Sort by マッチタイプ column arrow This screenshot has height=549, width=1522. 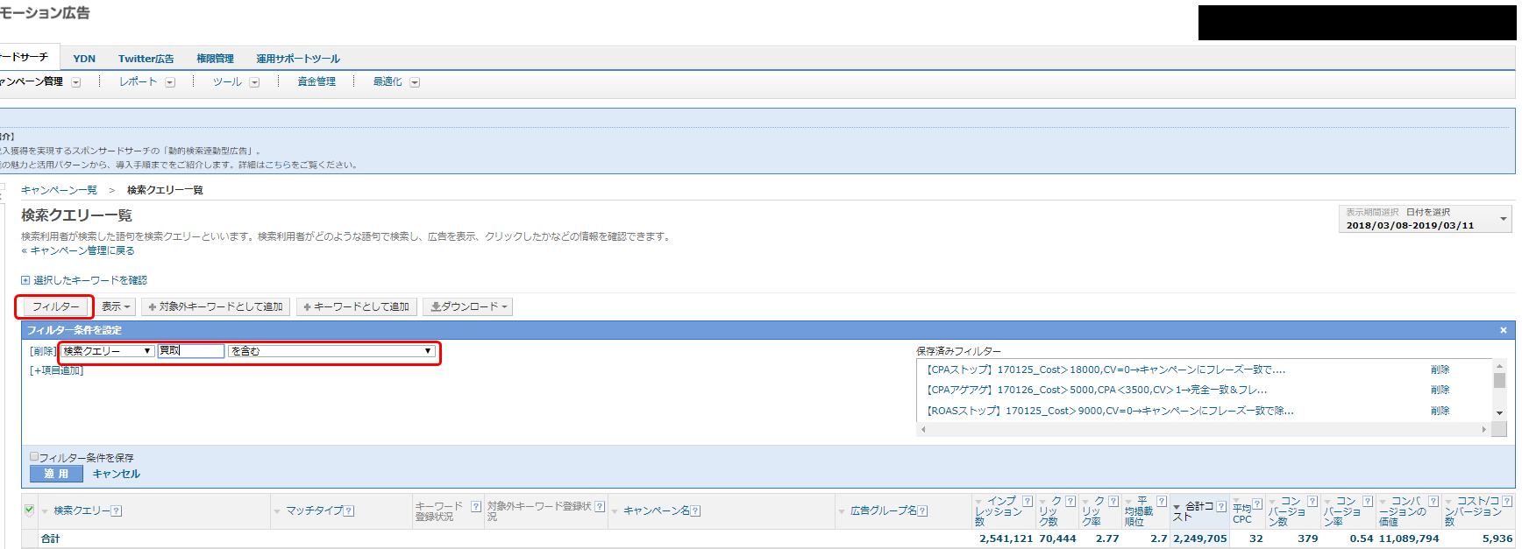tap(277, 511)
